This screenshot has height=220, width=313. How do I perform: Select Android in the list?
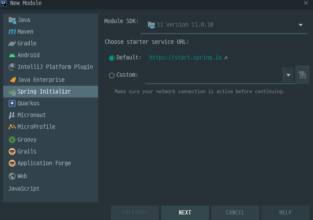click(x=51, y=55)
